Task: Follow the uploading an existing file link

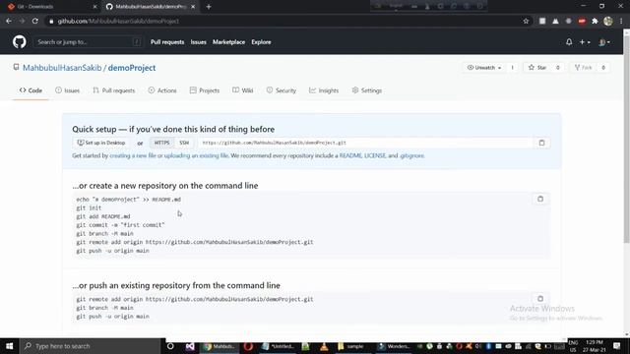Action: [x=196, y=155]
